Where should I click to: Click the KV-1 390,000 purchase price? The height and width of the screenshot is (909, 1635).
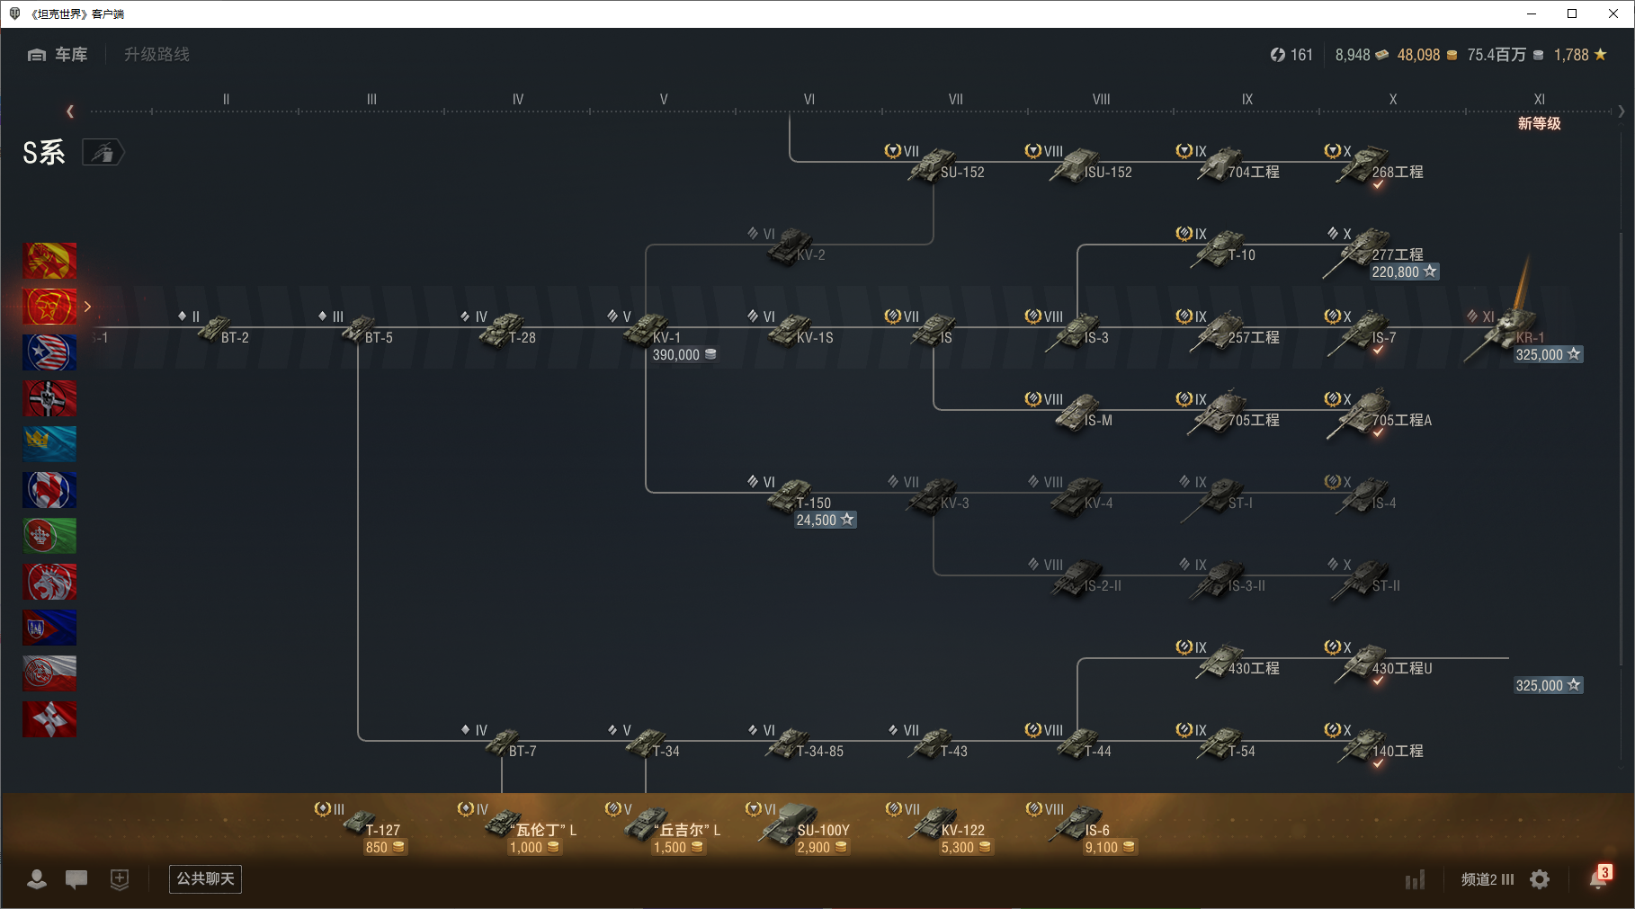coord(684,355)
